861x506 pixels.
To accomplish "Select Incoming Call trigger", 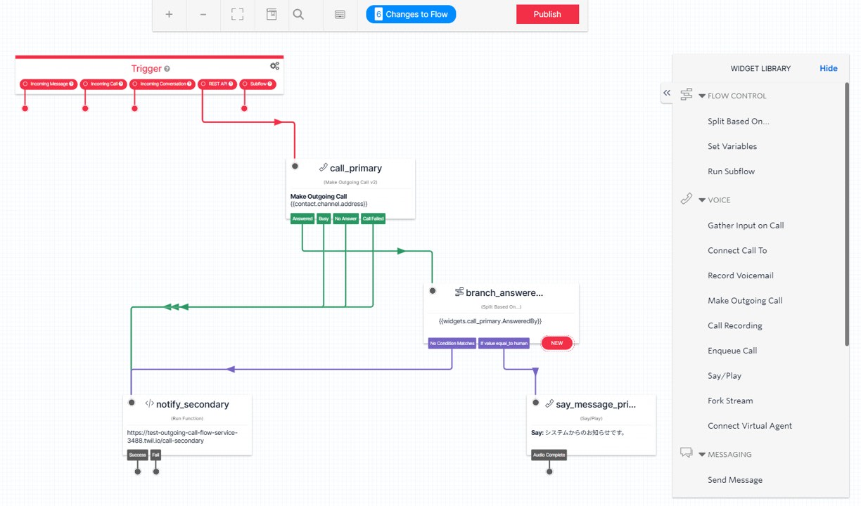I will click(103, 84).
